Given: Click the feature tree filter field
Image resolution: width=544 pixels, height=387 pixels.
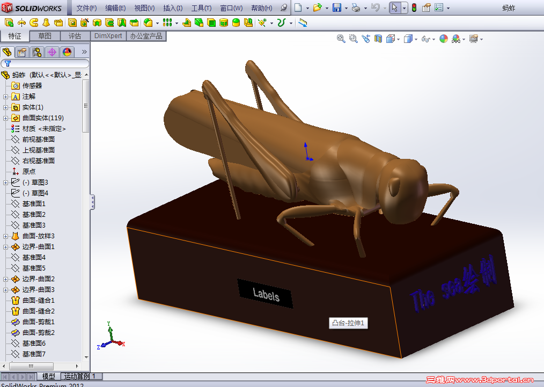Looking at the screenshot, I should [45, 63].
